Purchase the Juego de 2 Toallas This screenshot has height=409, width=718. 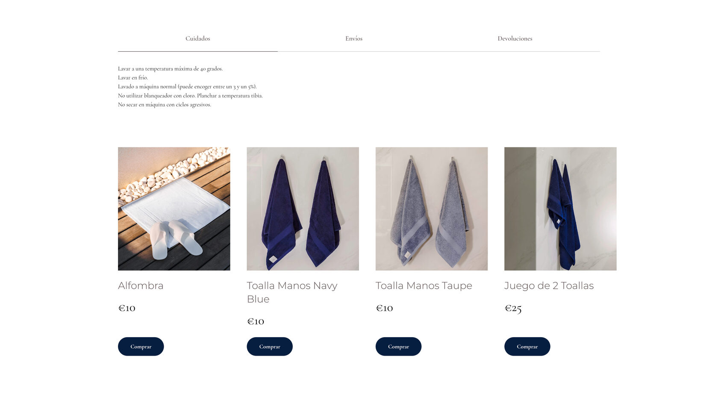pyautogui.click(x=527, y=347)
